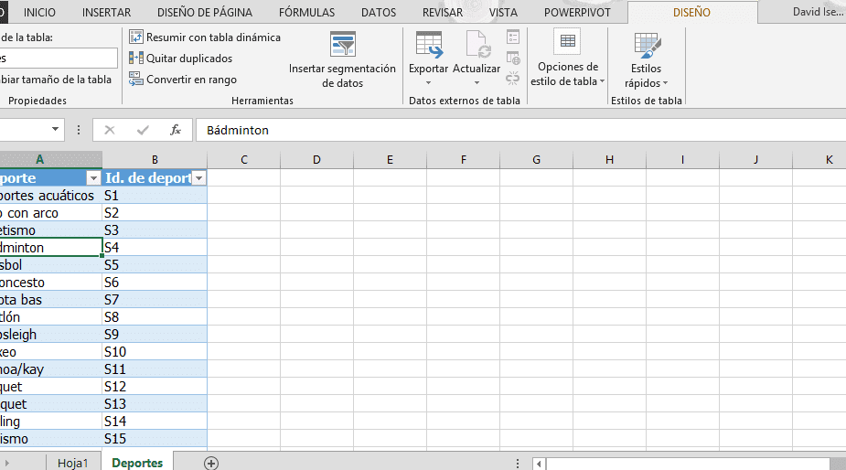This screenshot has width=846, height=470.
Task: Click Convertir en rango label
Action: point(191,80)
